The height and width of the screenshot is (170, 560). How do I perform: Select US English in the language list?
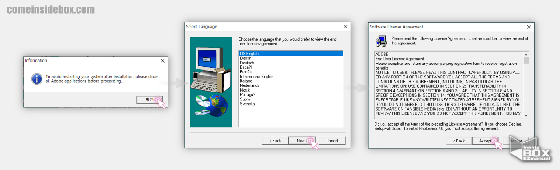(x=291, y=54)
